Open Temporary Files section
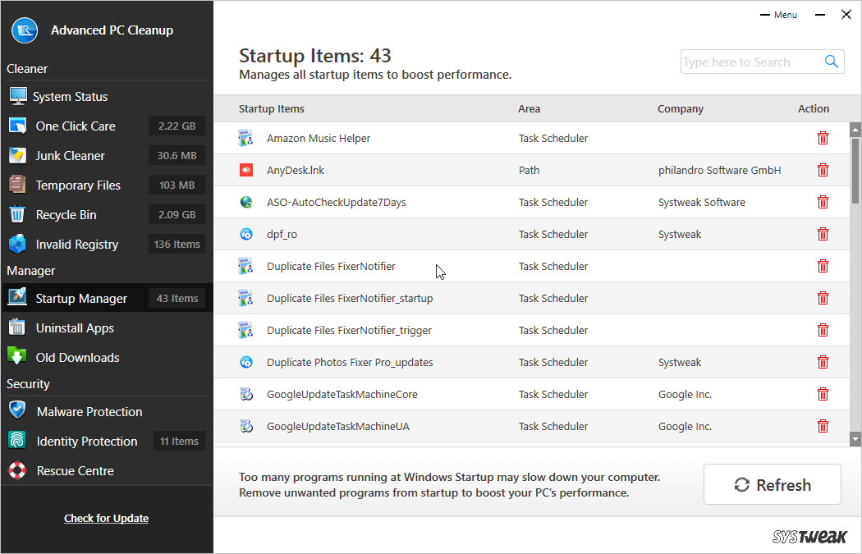 coord(78,185)
